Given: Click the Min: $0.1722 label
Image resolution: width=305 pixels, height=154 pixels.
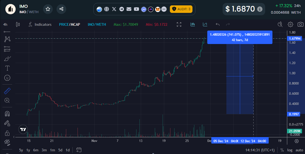Looking at the screenshot, I should click(157, 24).
